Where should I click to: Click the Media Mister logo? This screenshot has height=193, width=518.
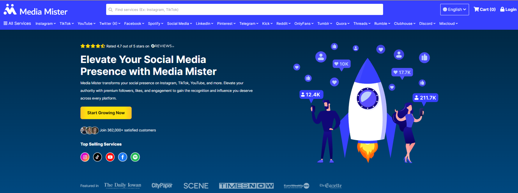pos(36,10)
